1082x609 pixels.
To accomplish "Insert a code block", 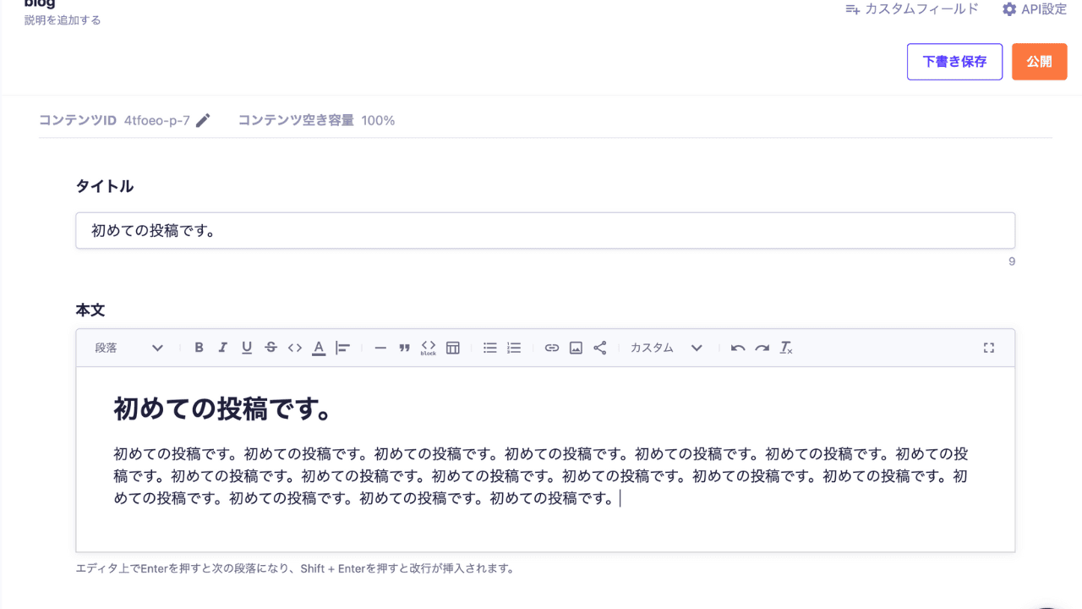I will coord(429,348).
